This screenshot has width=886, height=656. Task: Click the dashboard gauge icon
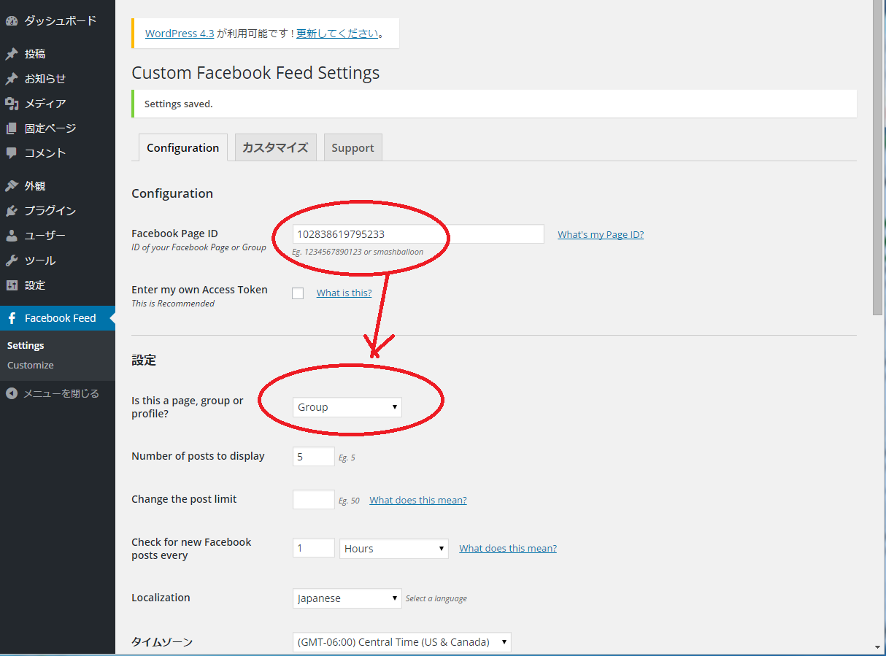12,21
